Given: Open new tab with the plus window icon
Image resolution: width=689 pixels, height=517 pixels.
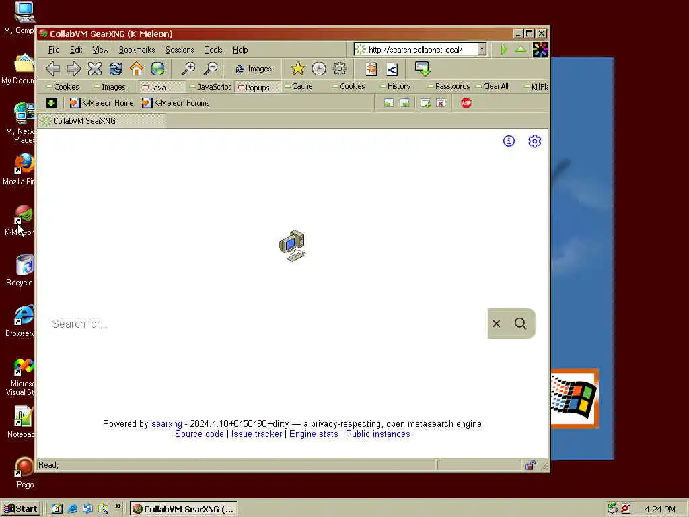Looking at the screenshot, I should 425,103.
